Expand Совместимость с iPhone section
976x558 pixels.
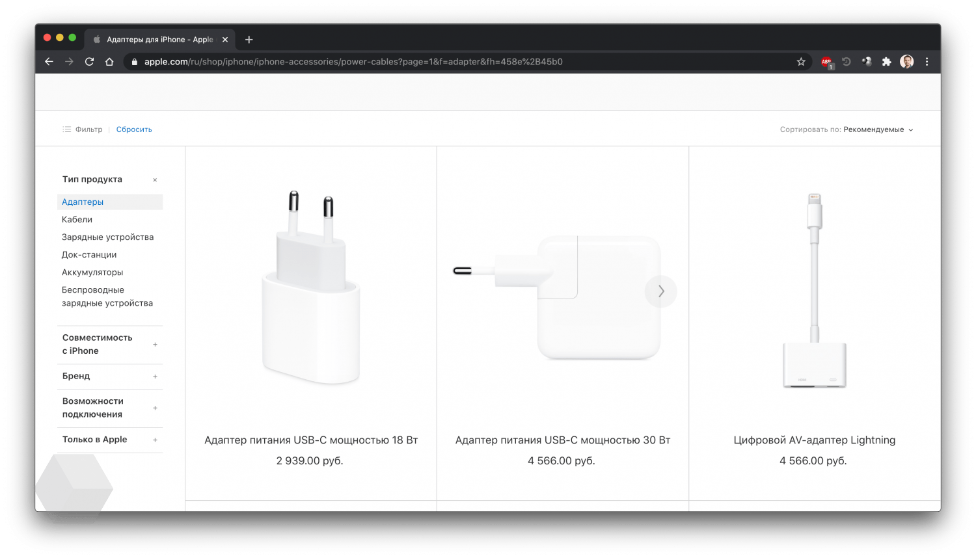pos(109,344)
